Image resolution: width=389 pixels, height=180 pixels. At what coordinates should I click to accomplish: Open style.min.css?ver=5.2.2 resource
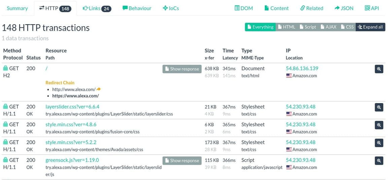coord(71,143)
